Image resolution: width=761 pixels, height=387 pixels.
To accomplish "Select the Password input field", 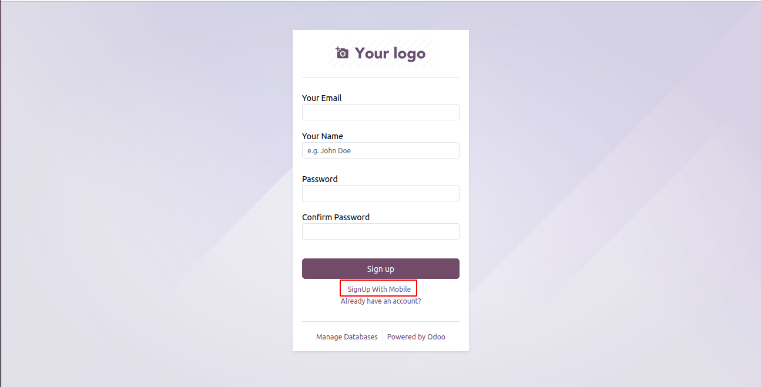I will pyautogui.click(x=380, y=193).
